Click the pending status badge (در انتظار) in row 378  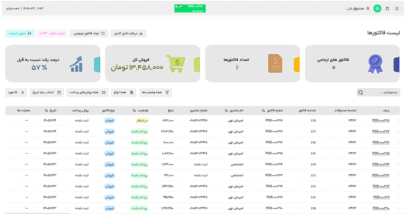point(142,120)
